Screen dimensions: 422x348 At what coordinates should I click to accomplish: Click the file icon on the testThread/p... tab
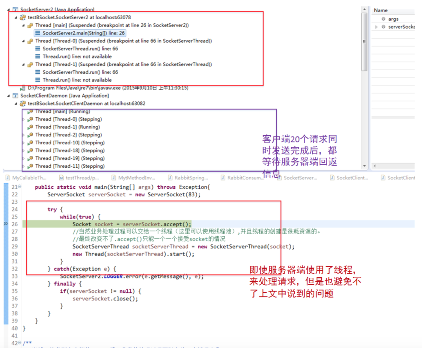click(x=61, y=178)
